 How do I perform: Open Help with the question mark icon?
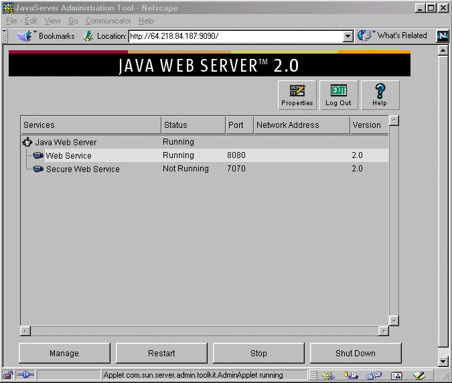380,91
